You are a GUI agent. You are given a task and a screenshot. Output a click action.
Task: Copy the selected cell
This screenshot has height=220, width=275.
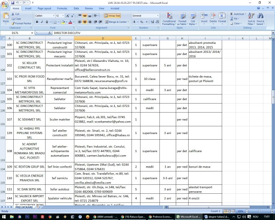[x=16, y=18]
